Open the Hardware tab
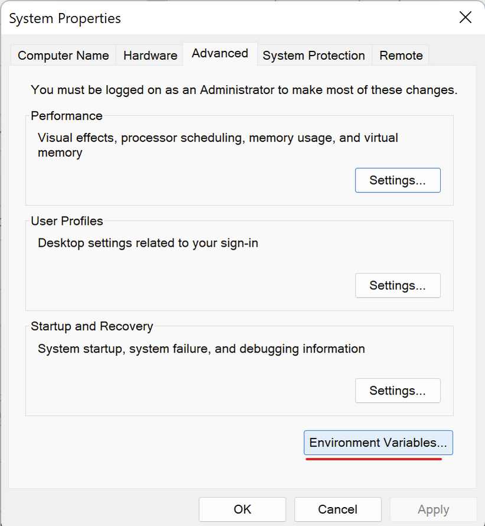The height and width of the screenshot is (526, 485). click(x=150, y=56)
